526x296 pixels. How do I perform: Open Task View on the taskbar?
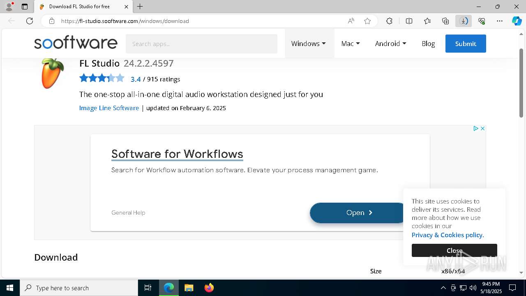click(x=148, y=288)
